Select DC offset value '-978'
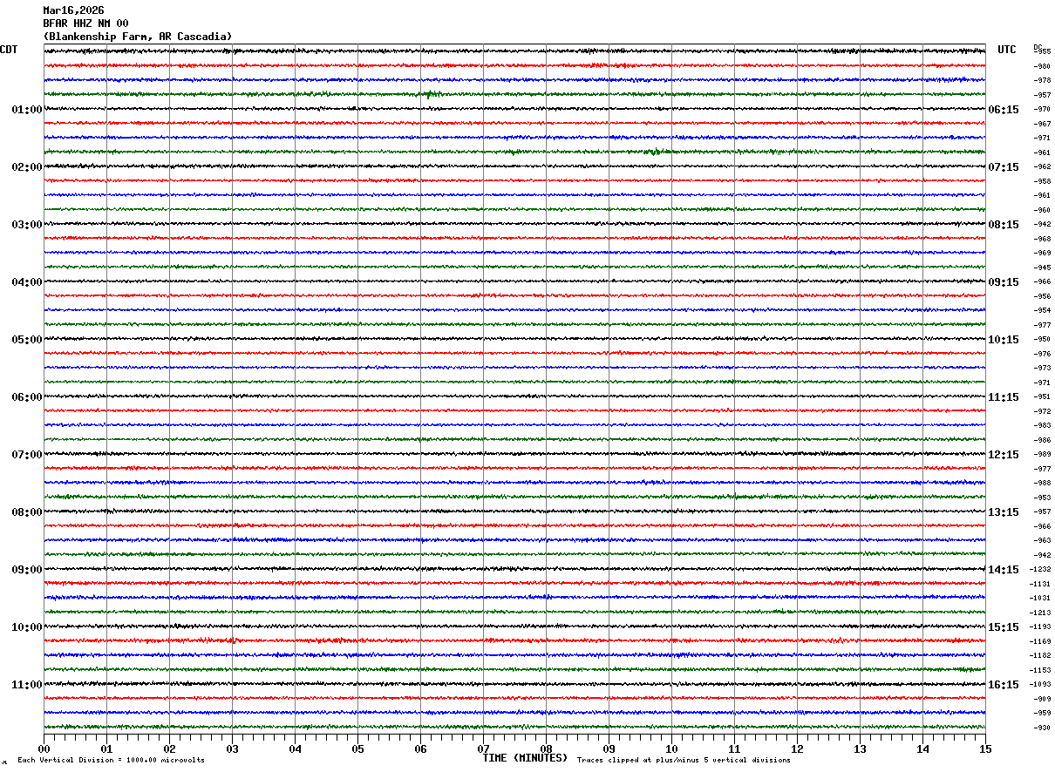 point(1042,80)
